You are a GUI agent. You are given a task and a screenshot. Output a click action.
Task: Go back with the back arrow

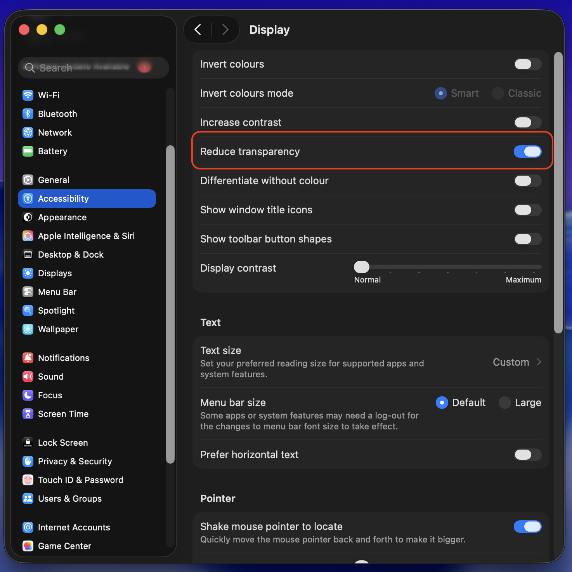click(198, 30)
